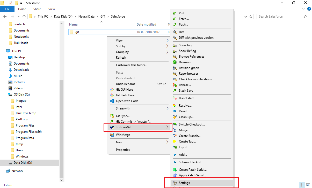This screenshot has height=188, width=312.
Task: Open the ribbon expand chevron
Action: click(x=304, y=9)
